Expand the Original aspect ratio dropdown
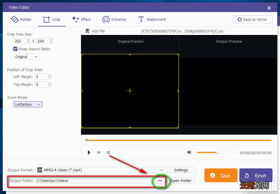The height and width of the screenshot is (194, 280). (x=26, y=57)
